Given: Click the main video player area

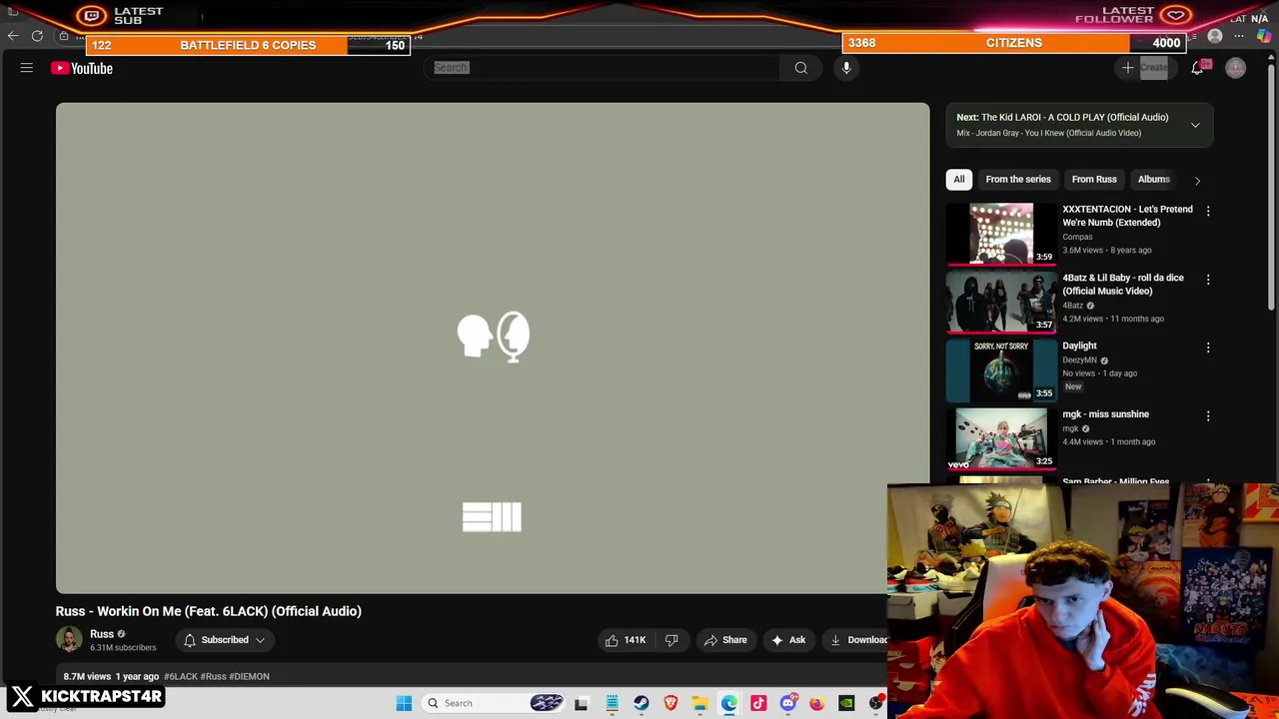Looking at the screenshot, I should pyautogui.click(x=493, y=348).
